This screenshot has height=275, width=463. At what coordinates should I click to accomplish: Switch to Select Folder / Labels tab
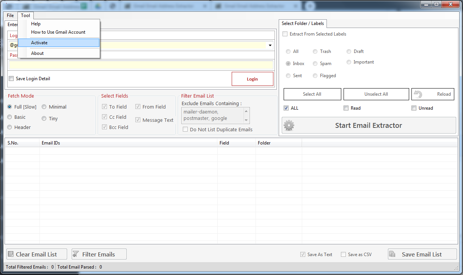303,23
